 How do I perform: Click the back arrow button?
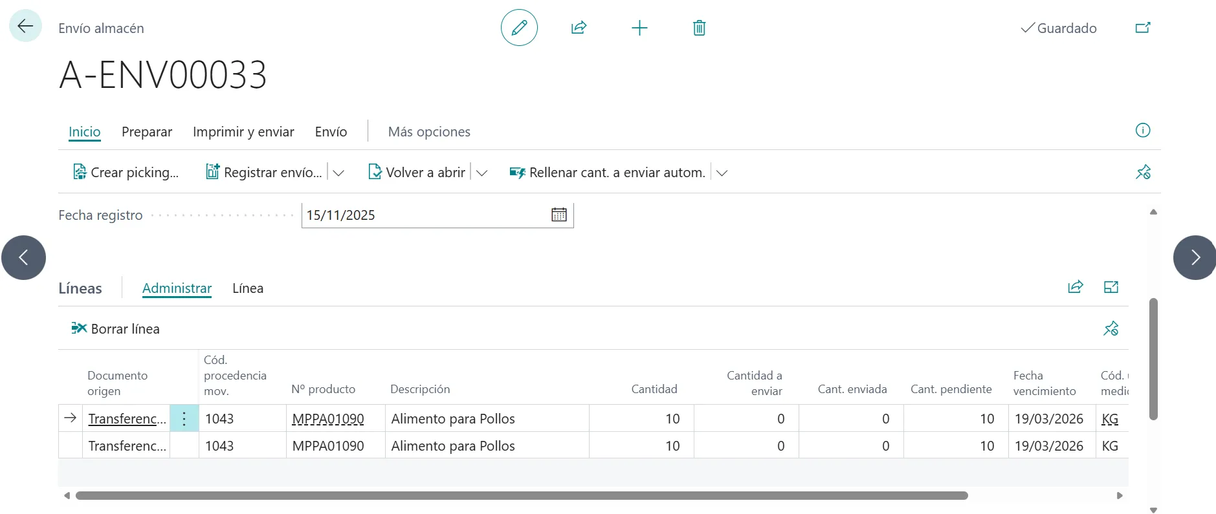[x=25, y=27]
